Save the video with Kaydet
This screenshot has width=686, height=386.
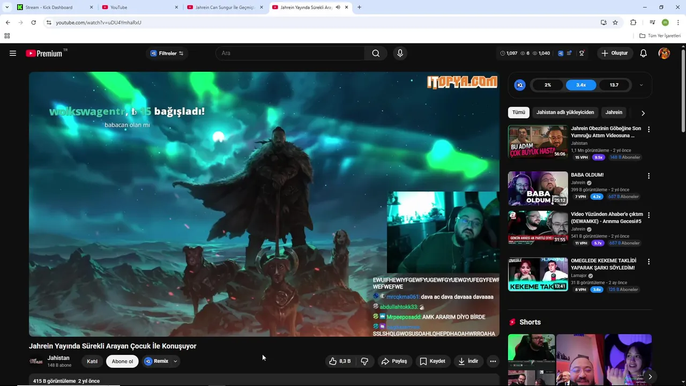433,361
